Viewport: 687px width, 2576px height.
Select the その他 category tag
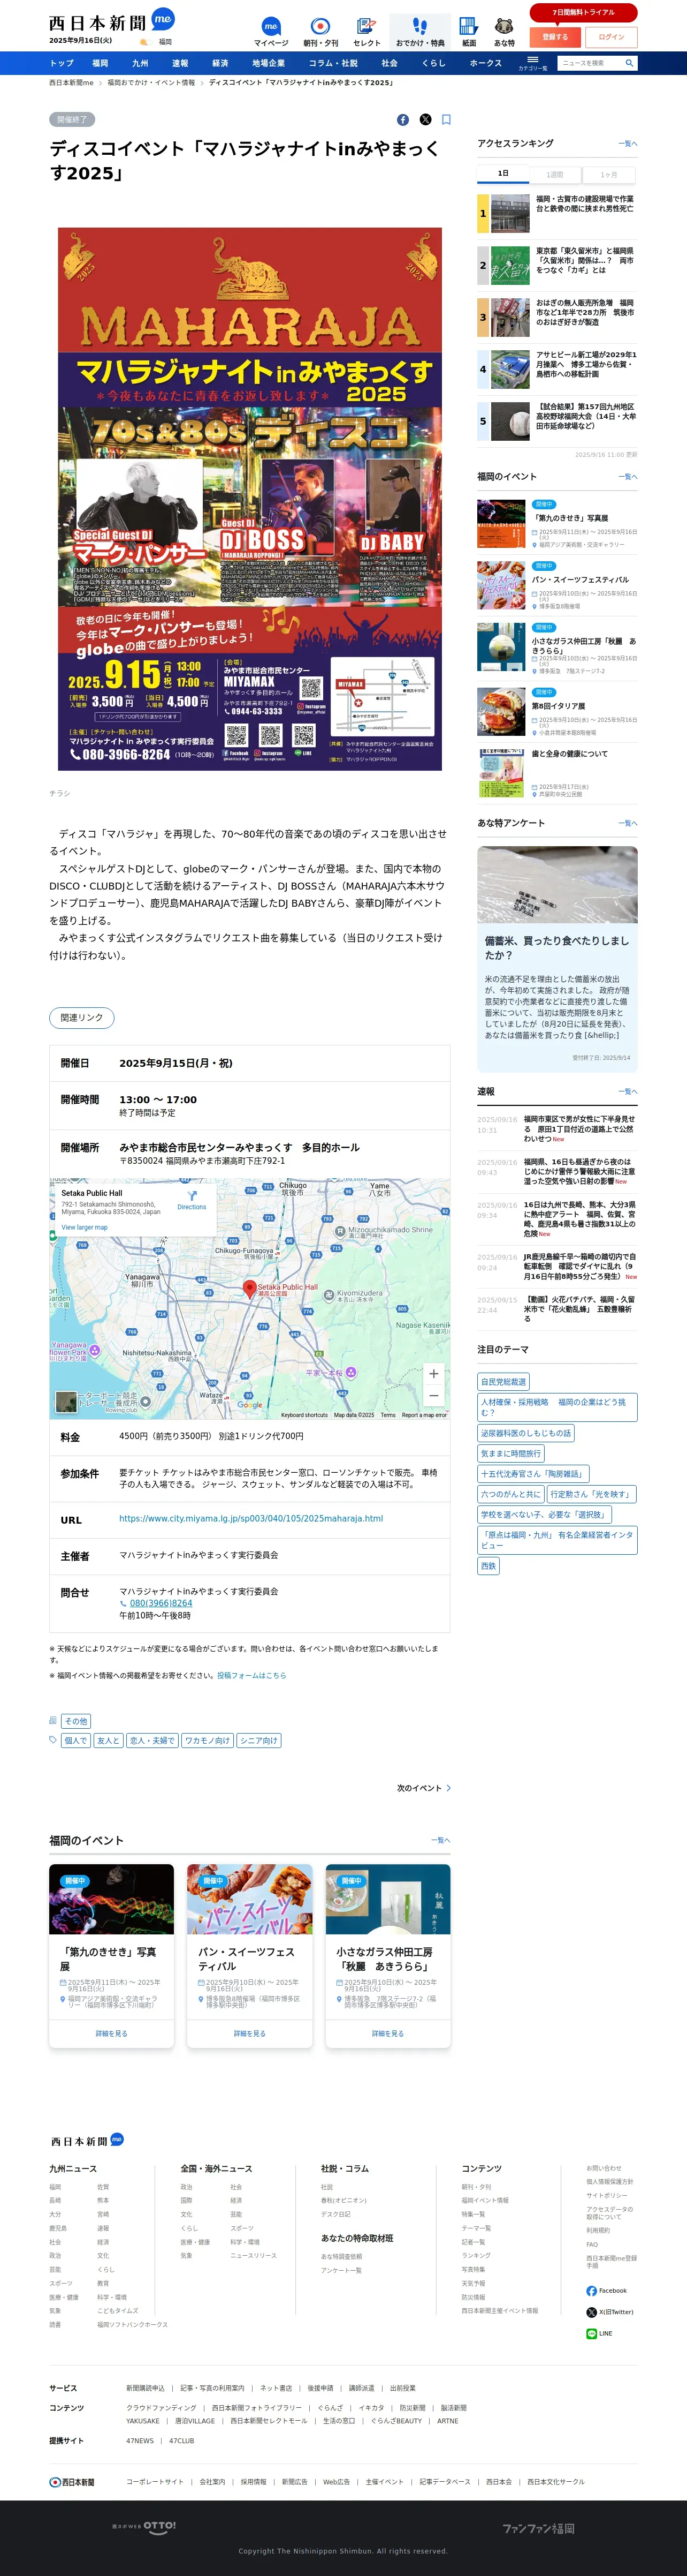[x=76, y=1721]
